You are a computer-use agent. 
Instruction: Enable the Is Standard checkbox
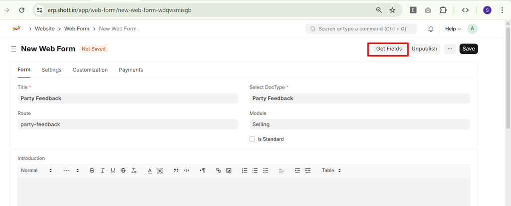(253, 139)
